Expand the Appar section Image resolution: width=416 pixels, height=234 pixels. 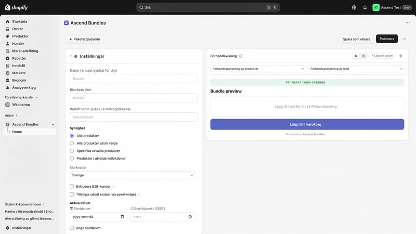point(11,115)
